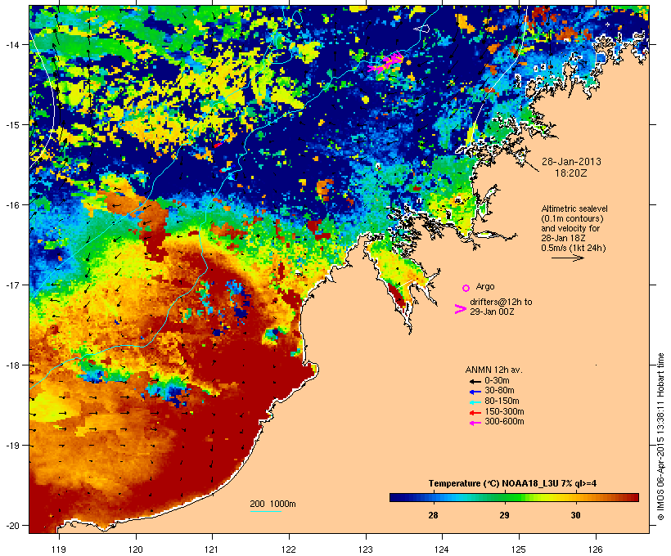Viewport: 671px width, 556px height.
Task: Click the -19 latitude axis label
Action: pyautogui.click(x=11, y=446)
